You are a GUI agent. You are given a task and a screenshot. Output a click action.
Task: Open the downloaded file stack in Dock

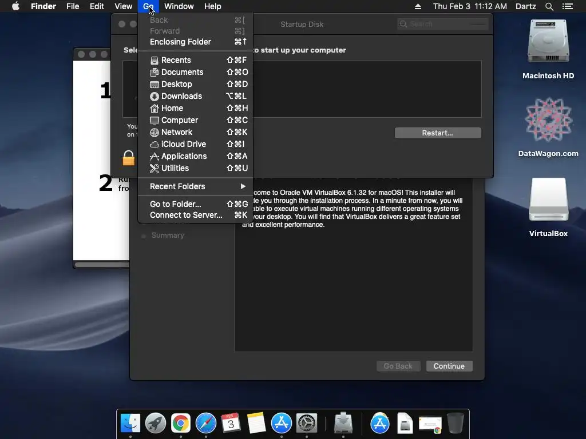coord(430,424)
